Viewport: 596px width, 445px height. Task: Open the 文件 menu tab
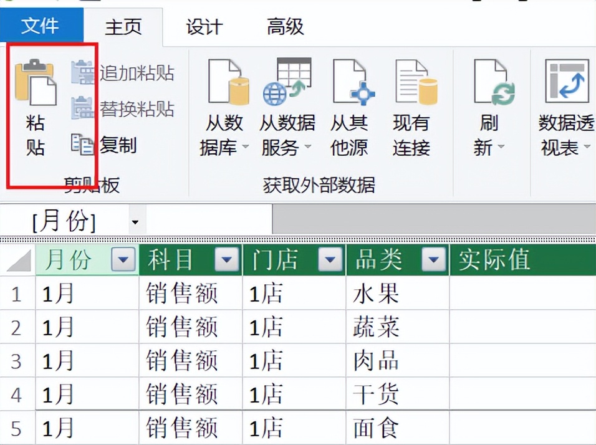[x=41, y=26]
